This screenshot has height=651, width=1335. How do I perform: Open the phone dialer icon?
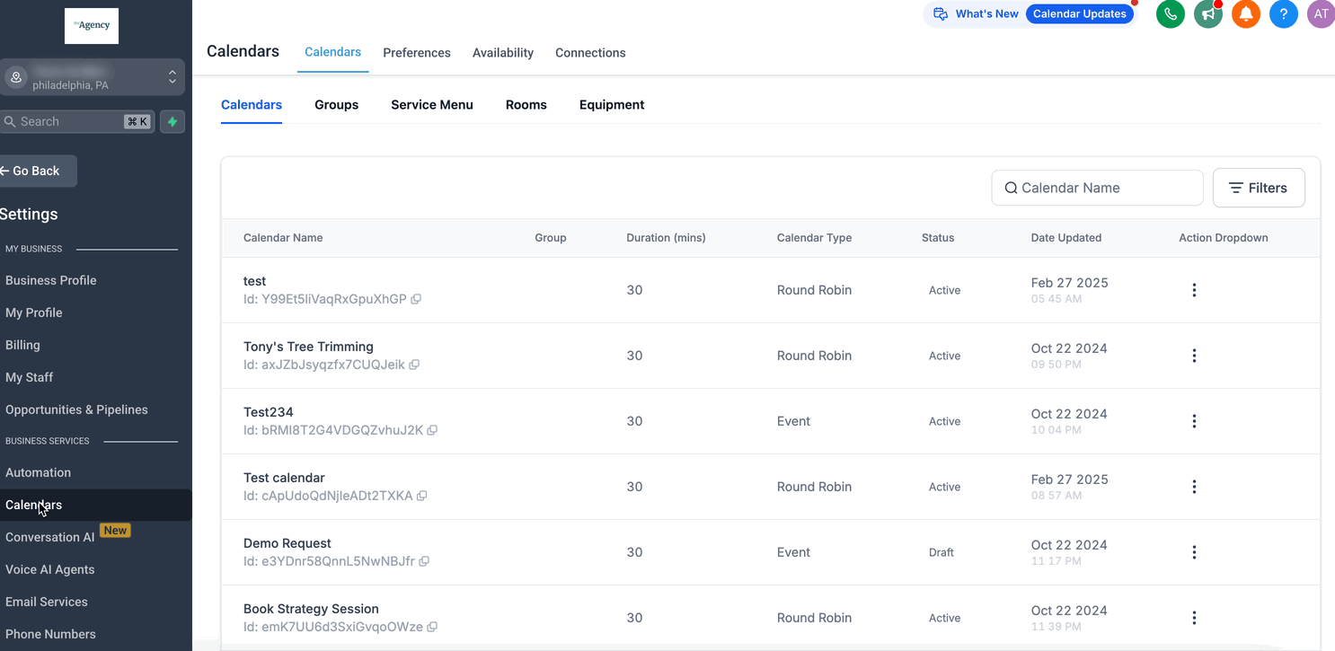click(x=1170, y=14)
